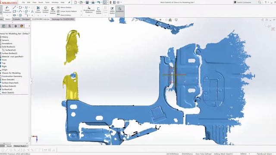Open the Edit menu
The width and height of the screenshot is (276, 155).
[x=29, y=3]
